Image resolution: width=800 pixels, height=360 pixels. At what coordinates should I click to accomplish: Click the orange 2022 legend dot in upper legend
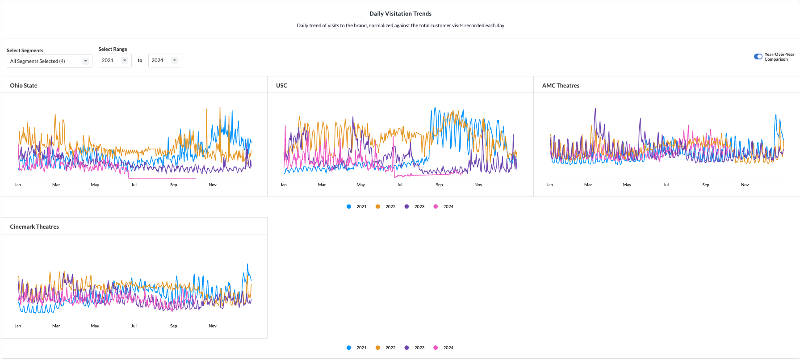tap(378, 206)
